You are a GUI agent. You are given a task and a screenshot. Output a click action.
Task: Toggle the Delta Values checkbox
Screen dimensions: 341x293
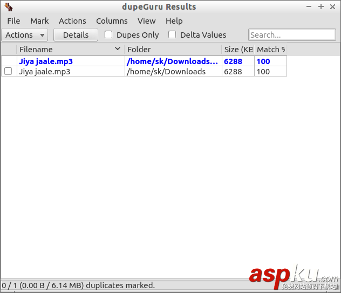click(172, 34)
